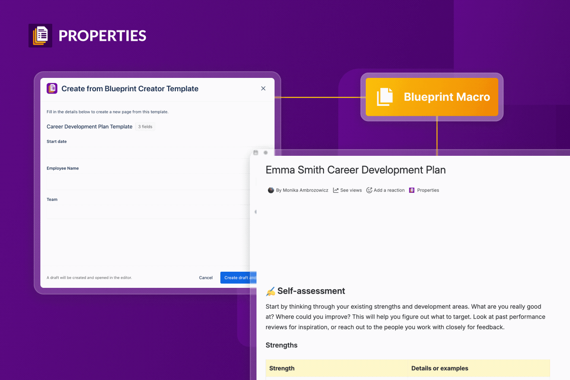Viewport: 570px width, 380px height.
Task: Open See views analytics link
Action: tap(351, 190)
